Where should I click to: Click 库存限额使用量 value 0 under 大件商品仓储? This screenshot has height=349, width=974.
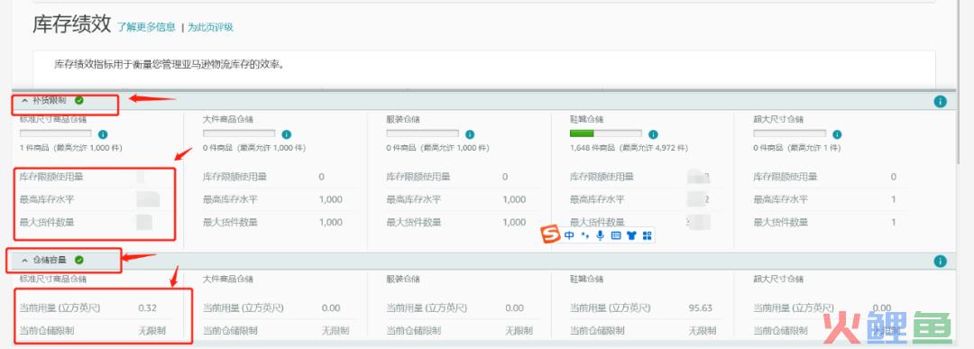pos(322,177)
